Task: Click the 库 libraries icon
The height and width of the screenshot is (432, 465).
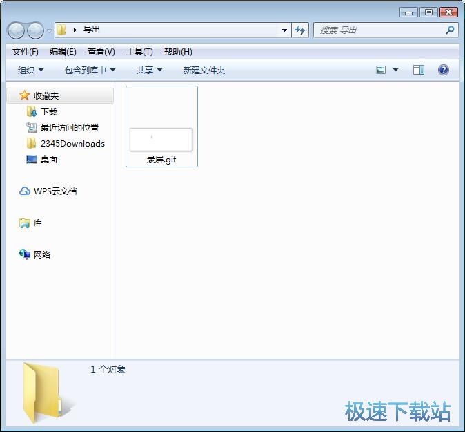Action: (25, 223)
